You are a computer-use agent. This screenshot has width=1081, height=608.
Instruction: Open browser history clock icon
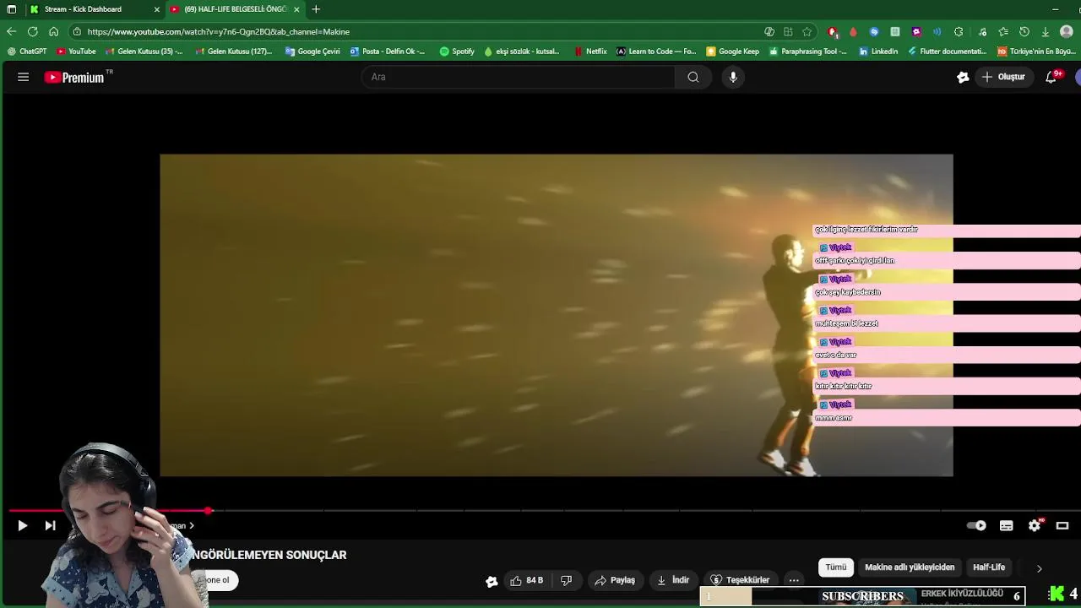pos(1024,31)
